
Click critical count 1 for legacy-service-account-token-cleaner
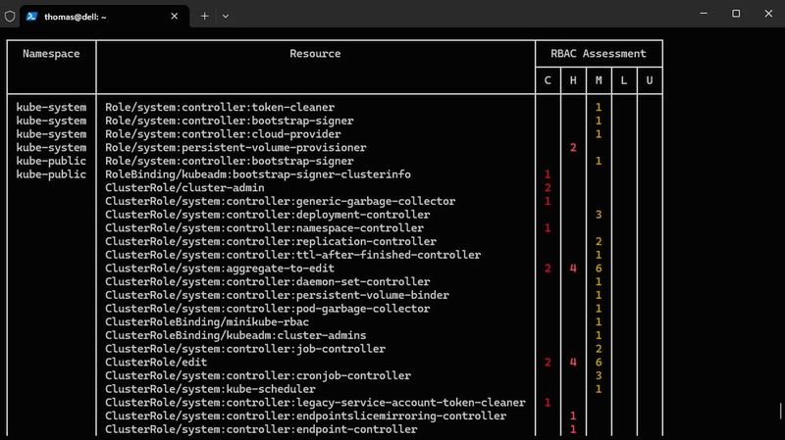click(x=548, y=403)
